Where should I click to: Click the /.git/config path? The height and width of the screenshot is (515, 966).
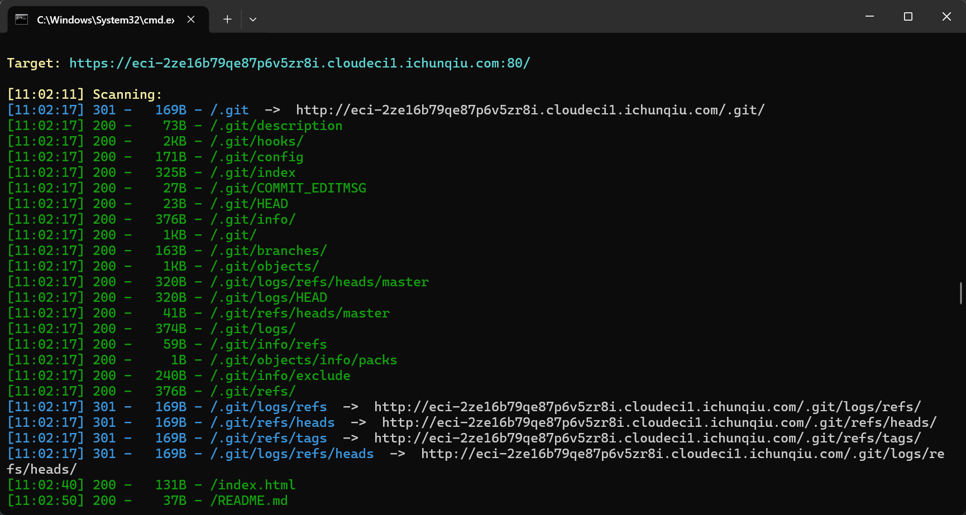point(257,157)
